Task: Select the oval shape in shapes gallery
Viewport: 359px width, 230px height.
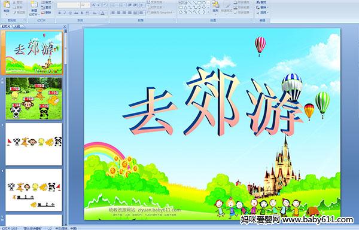Action: pos(204,3)
